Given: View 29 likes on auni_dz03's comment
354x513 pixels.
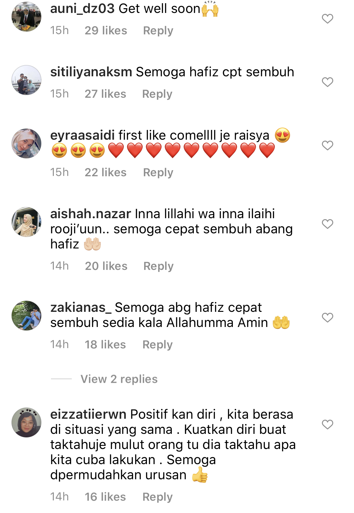Looking at the screenshot, I should point(106,31).
